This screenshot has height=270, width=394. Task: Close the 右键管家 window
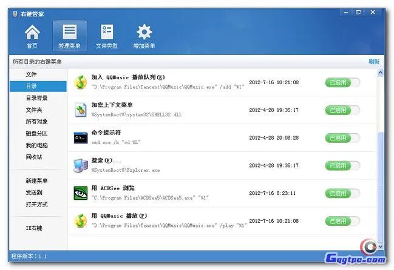pyautogui.click(x=373, y=12)
